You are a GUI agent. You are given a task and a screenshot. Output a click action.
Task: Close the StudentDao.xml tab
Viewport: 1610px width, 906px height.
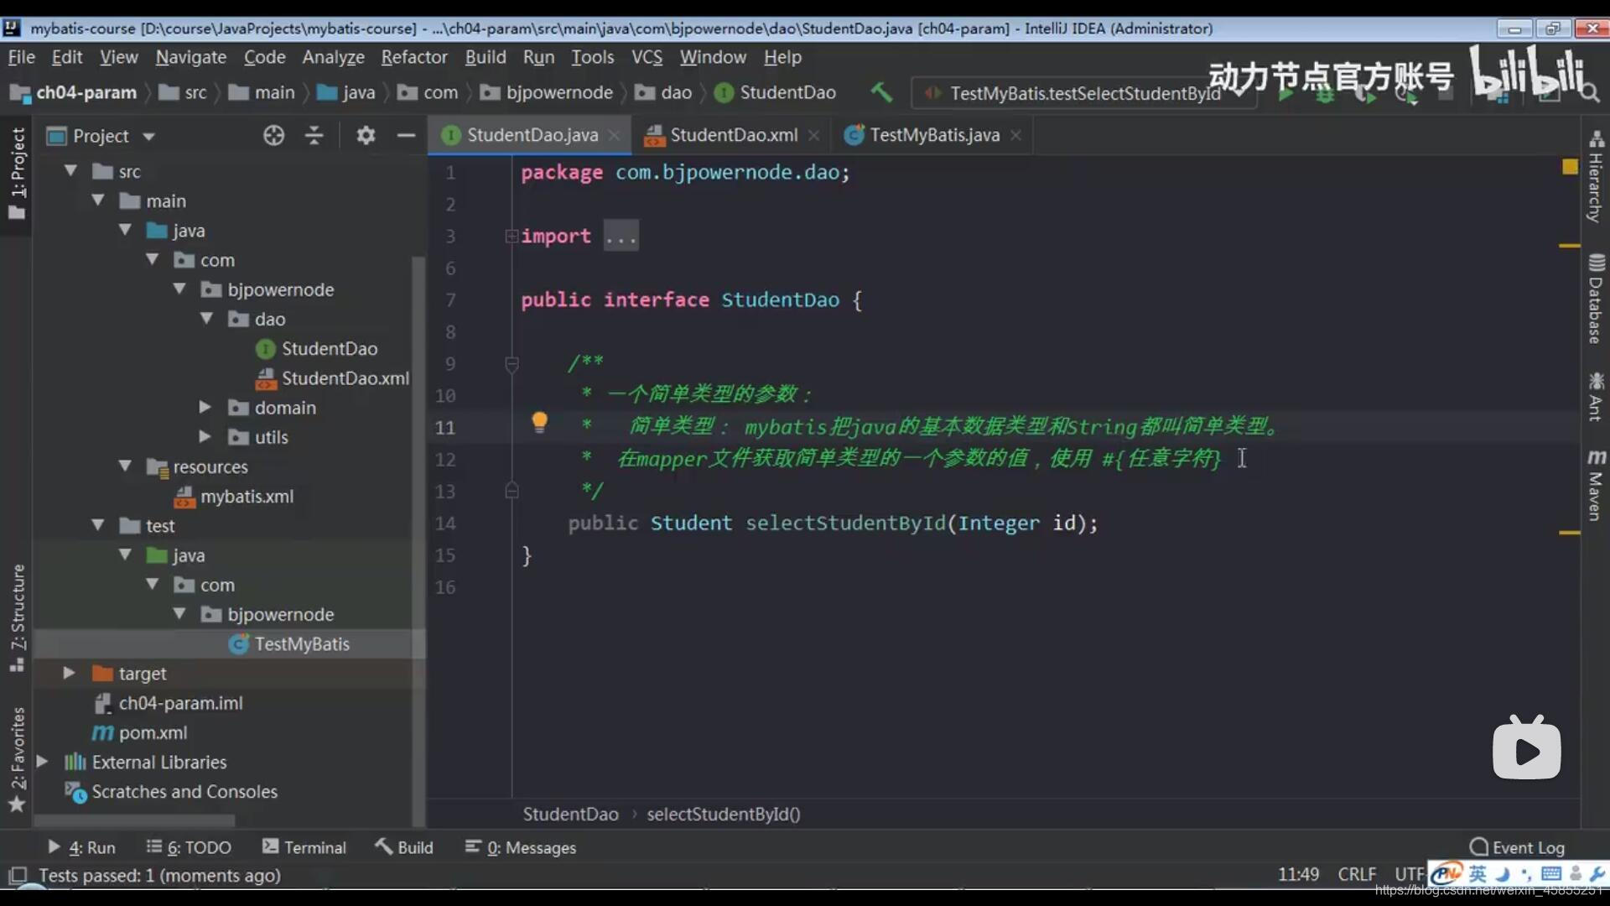813,135
